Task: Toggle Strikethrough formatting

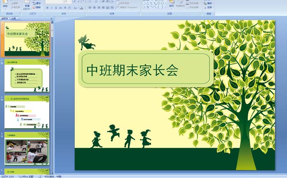Action: (61, 8)
